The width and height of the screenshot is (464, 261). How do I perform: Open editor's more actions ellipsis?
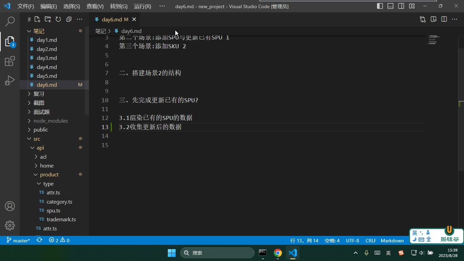click(454, 19)
